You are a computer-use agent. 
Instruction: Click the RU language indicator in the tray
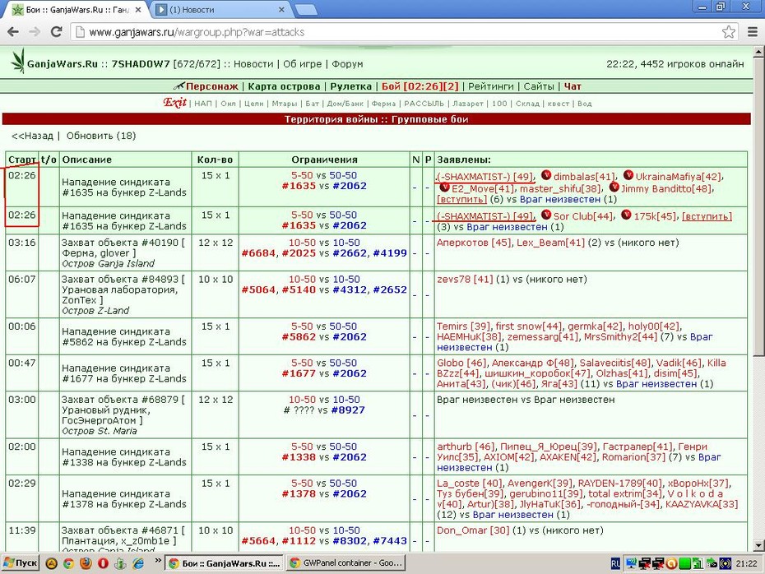click(615, 564)
